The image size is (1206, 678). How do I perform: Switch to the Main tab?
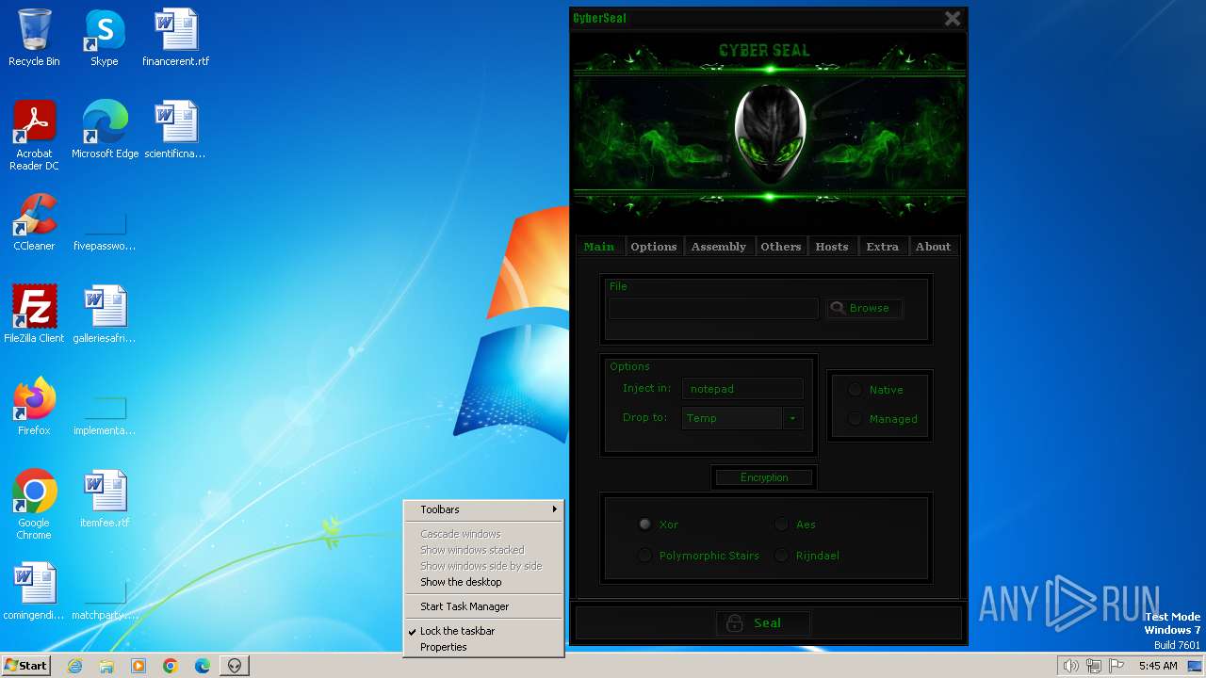599,247
